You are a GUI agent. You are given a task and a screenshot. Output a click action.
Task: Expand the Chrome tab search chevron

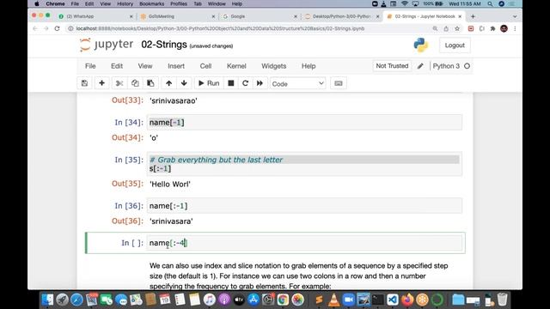(515, 16)
